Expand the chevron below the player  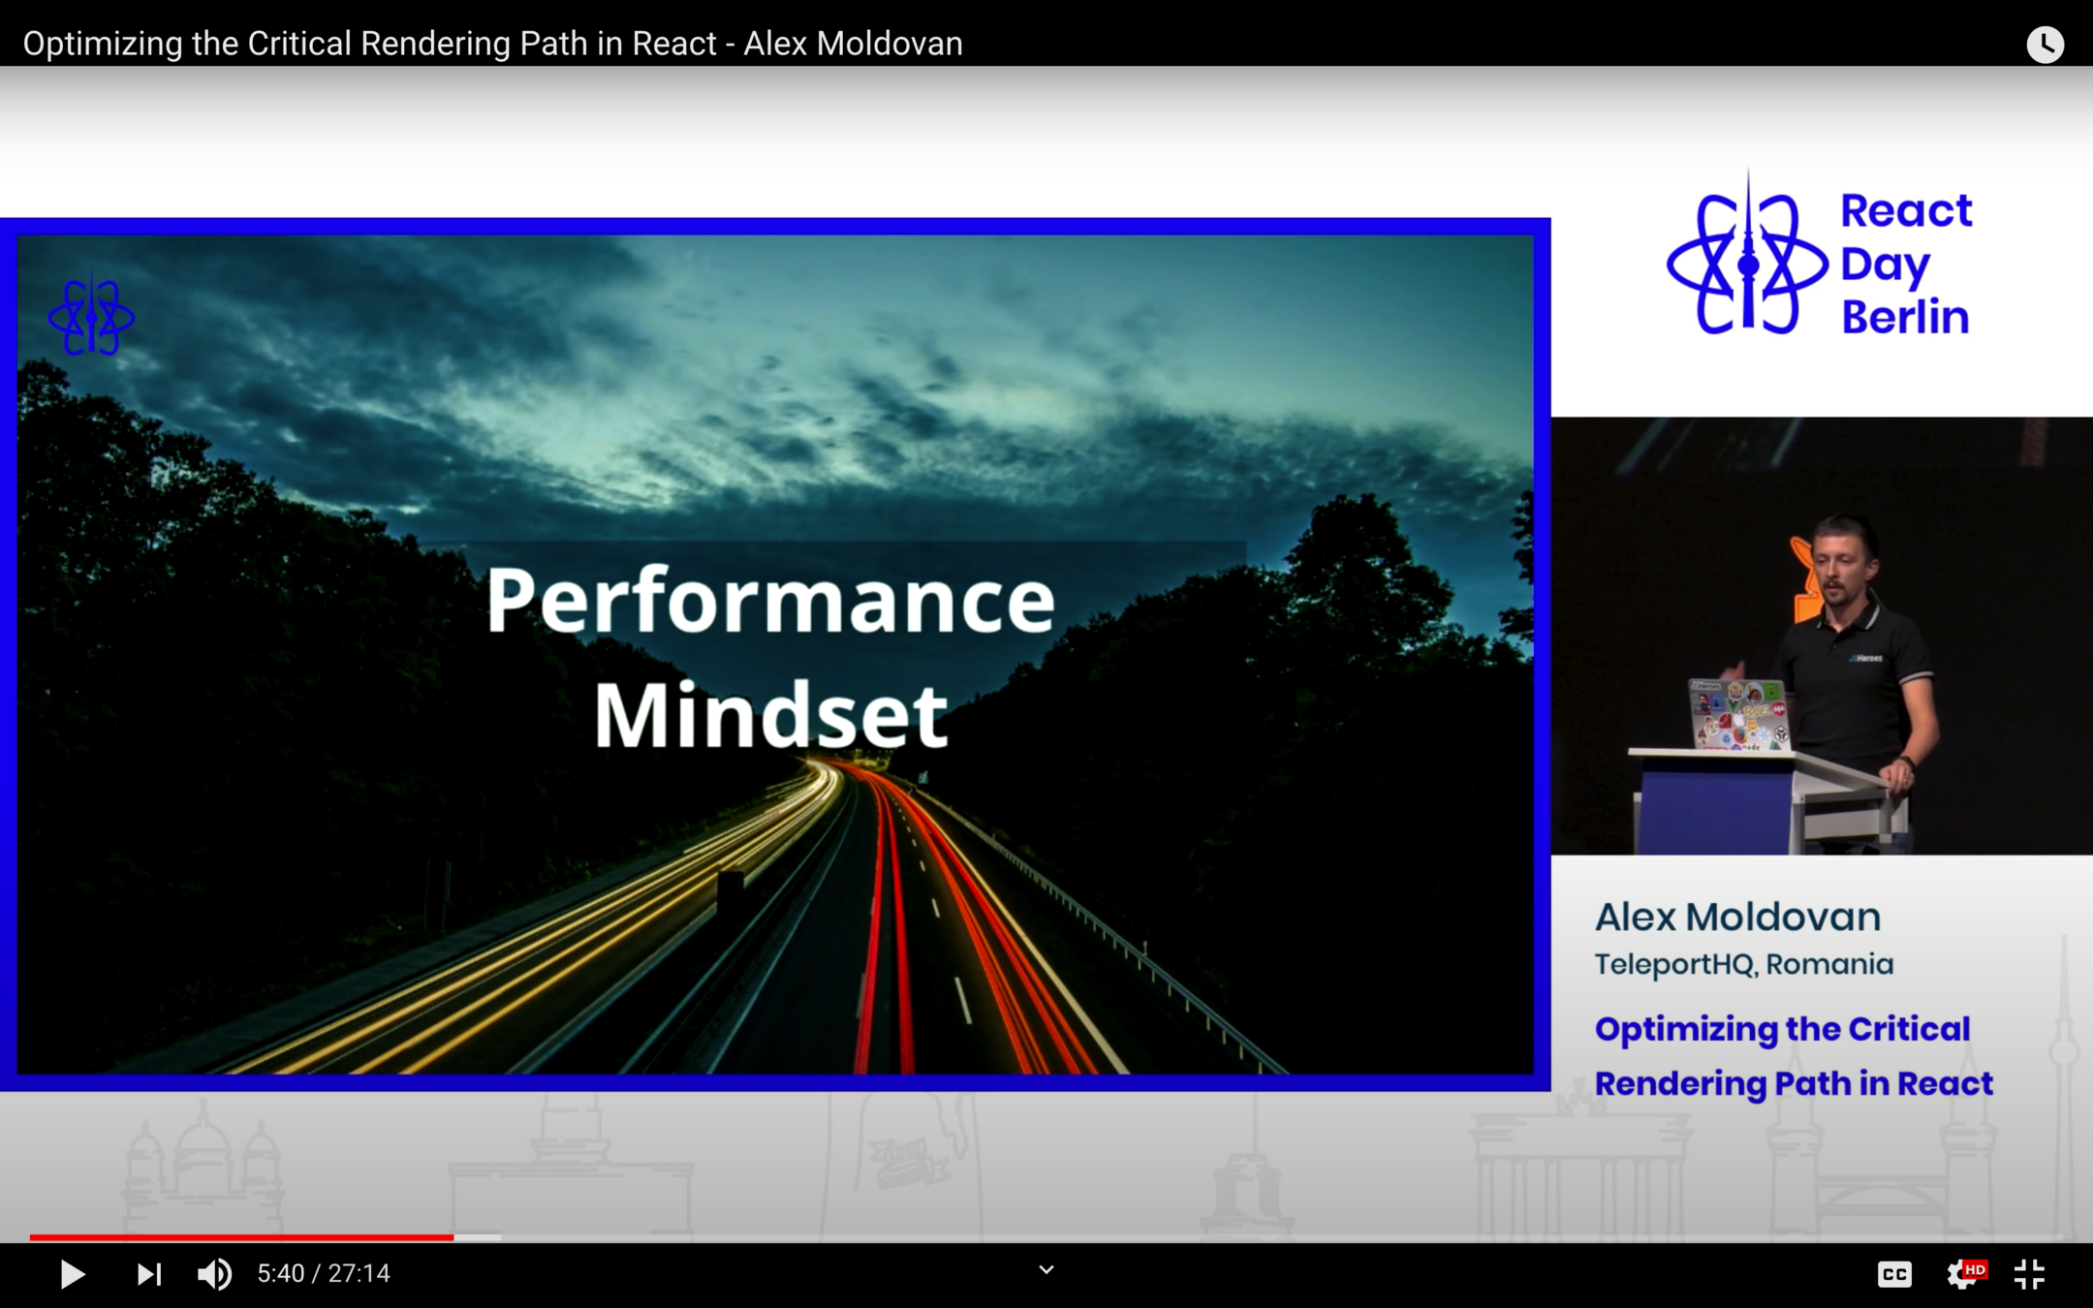pos(1046,1269)
